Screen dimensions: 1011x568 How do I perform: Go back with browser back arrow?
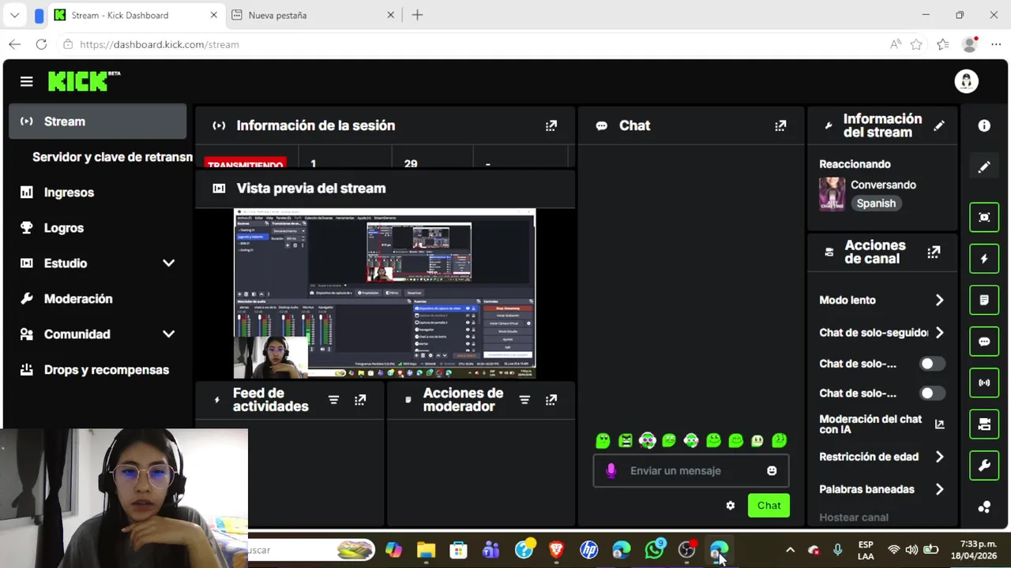pos(15,44)
